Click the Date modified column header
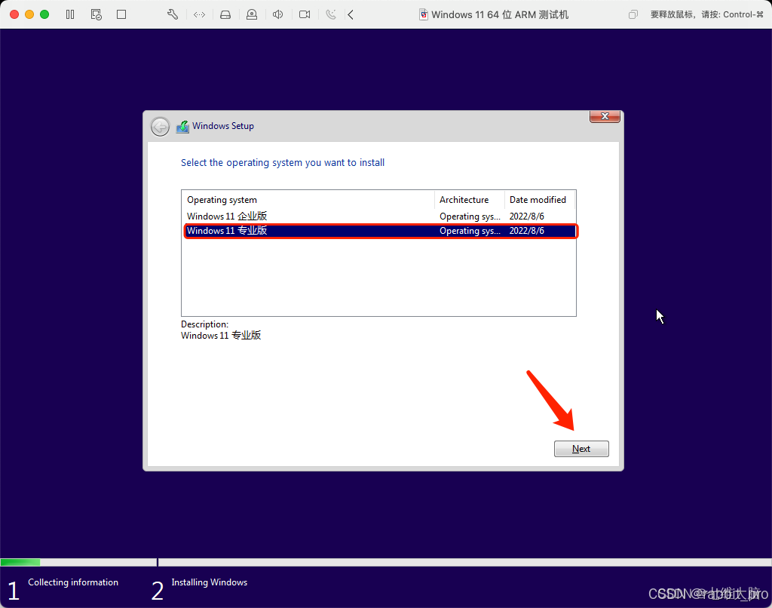 point(540,200)
